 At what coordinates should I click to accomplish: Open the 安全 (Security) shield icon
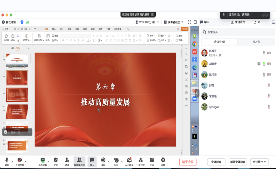(56, 161)
